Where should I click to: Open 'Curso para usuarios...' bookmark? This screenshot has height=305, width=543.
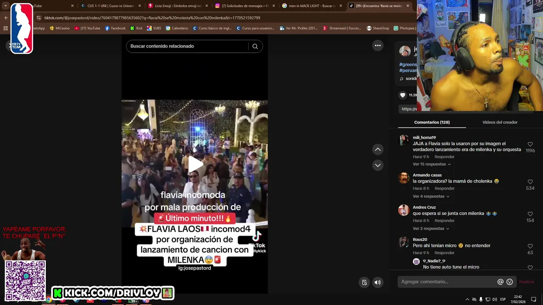(255, 28)
